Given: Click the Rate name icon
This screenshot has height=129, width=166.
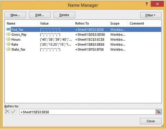Looking at the screenshot, I should pyautogui.click(x=8, y=45).
